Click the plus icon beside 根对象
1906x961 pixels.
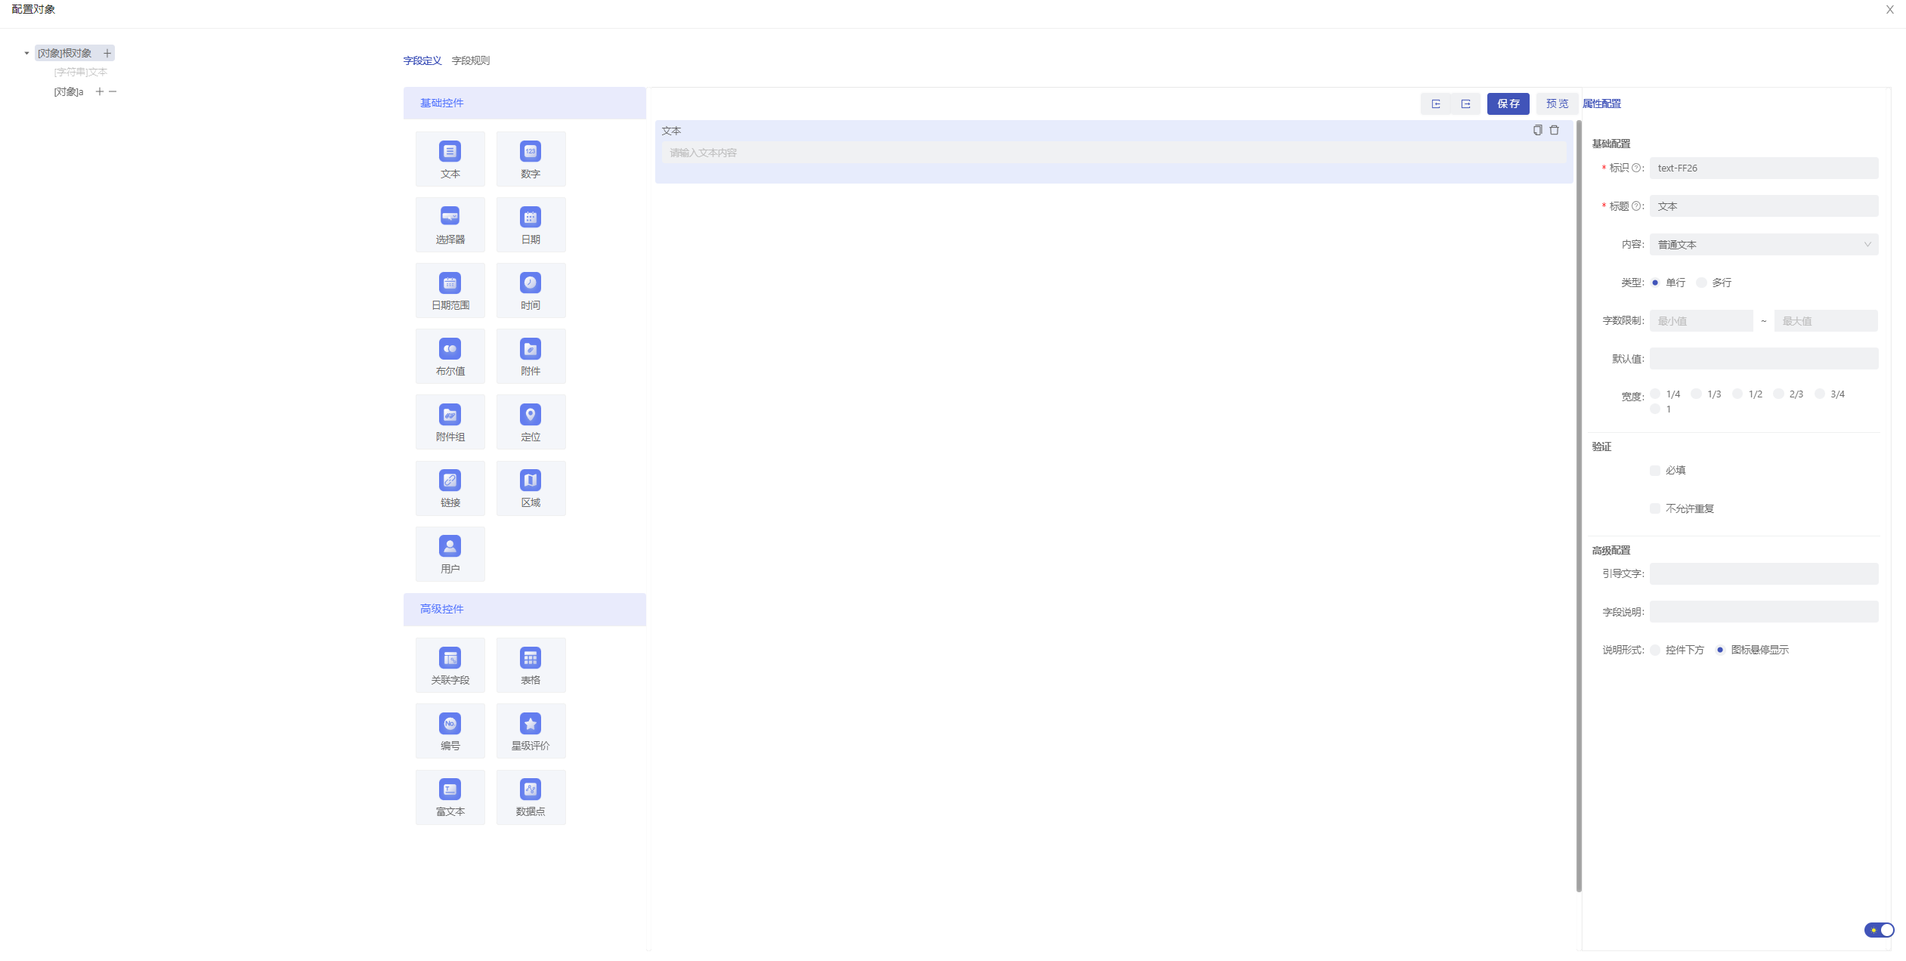click(107, 53)
